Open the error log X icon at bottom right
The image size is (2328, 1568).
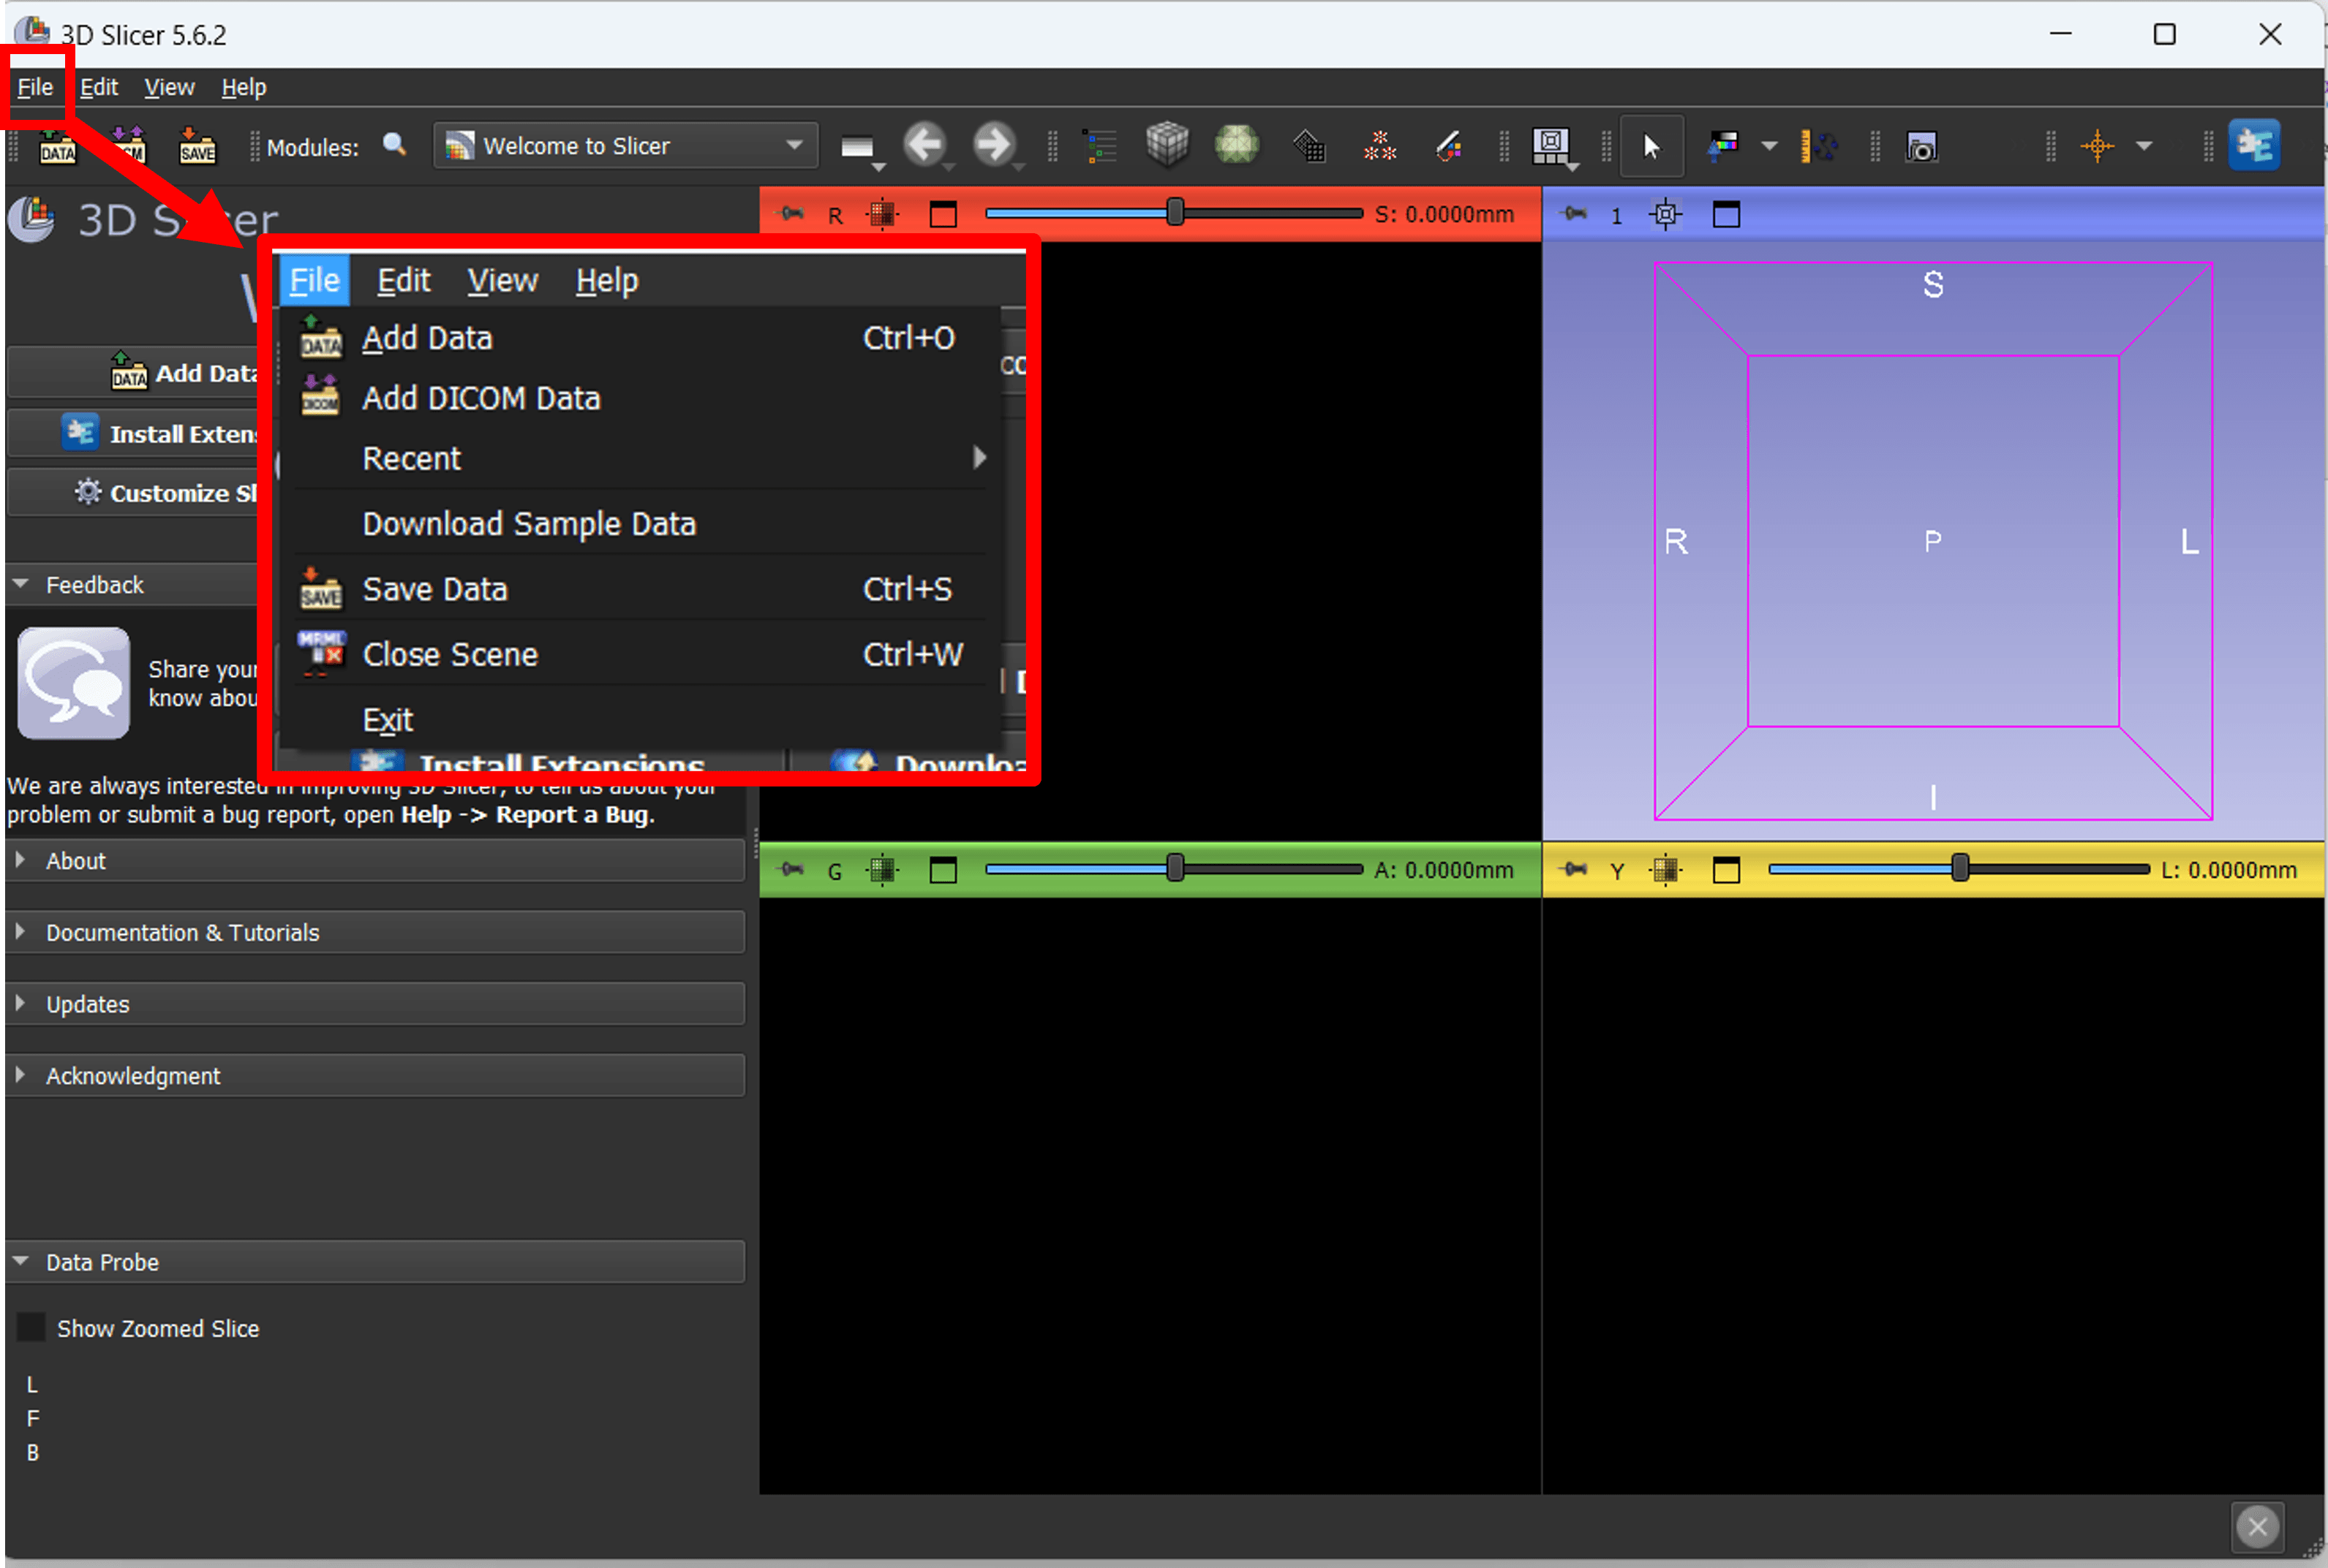point(2257,1526)
